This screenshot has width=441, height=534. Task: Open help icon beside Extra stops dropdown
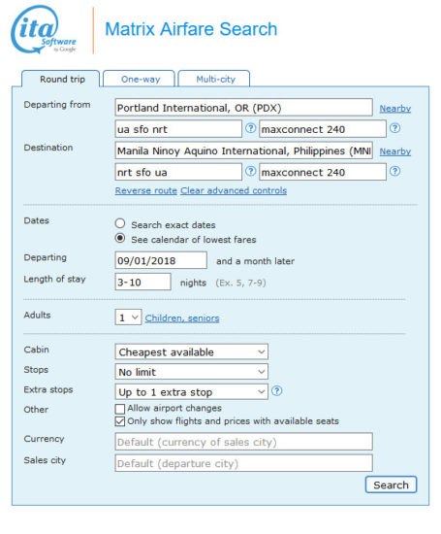coord(277,390)
